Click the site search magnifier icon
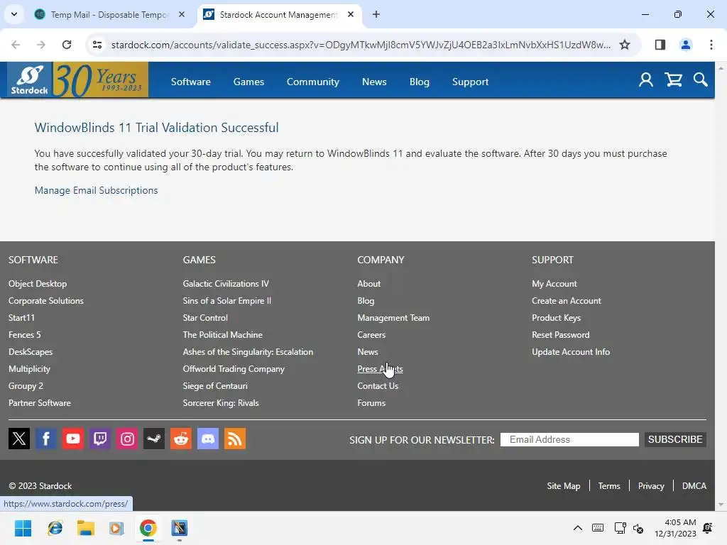Viewport: 727px width, 545px height. coord(701,80)
